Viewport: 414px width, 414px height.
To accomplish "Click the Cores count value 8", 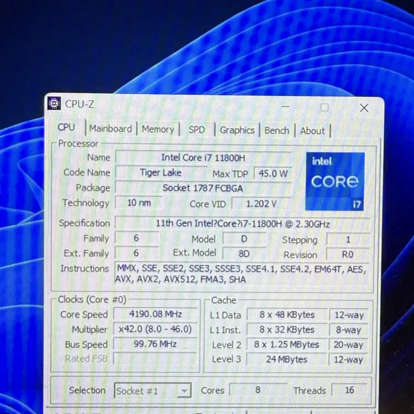I will pos(258,390).
